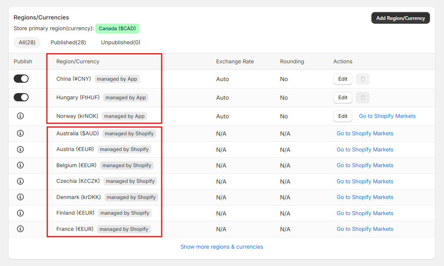Click the Belgium (€EUR) region name
444x266 pixels.
click(76, 165)
